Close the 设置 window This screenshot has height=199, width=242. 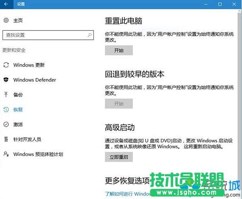[234, 4]
